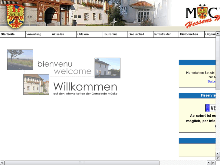This screenshot has height=165, width=220.
Task: Open the Infrastruktur menu item
Action: (166, 34)
